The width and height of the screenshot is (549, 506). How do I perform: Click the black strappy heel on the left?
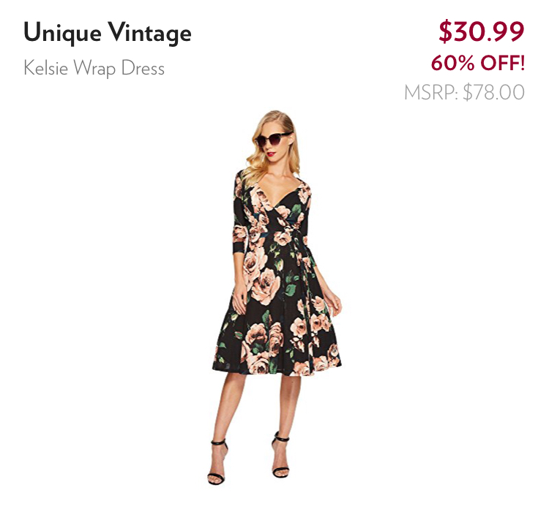coord(217,463)
